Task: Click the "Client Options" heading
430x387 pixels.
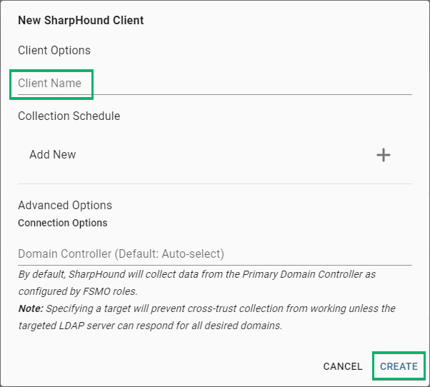Action: [54, 51]
